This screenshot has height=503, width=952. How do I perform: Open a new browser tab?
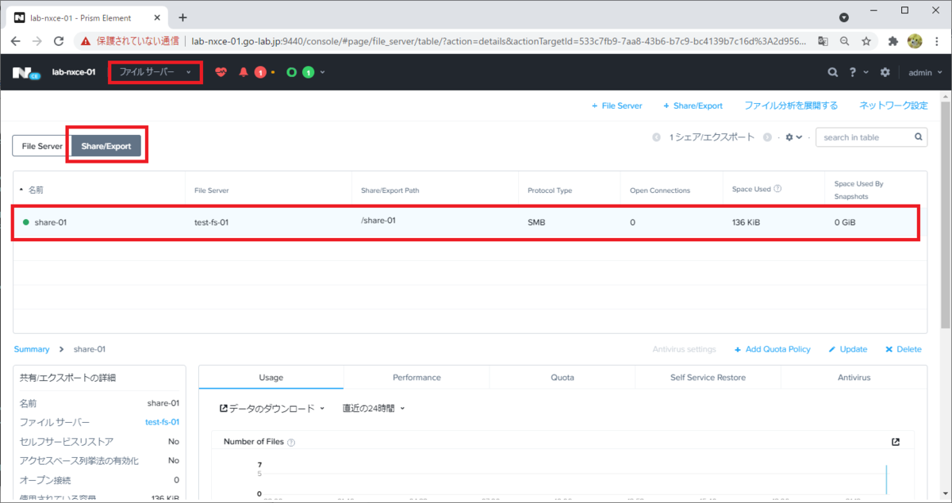point(182,17)
